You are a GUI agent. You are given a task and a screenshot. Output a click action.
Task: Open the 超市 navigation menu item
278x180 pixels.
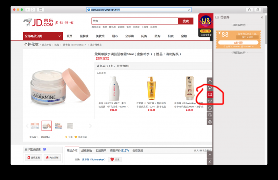click(x=115, y=36)
